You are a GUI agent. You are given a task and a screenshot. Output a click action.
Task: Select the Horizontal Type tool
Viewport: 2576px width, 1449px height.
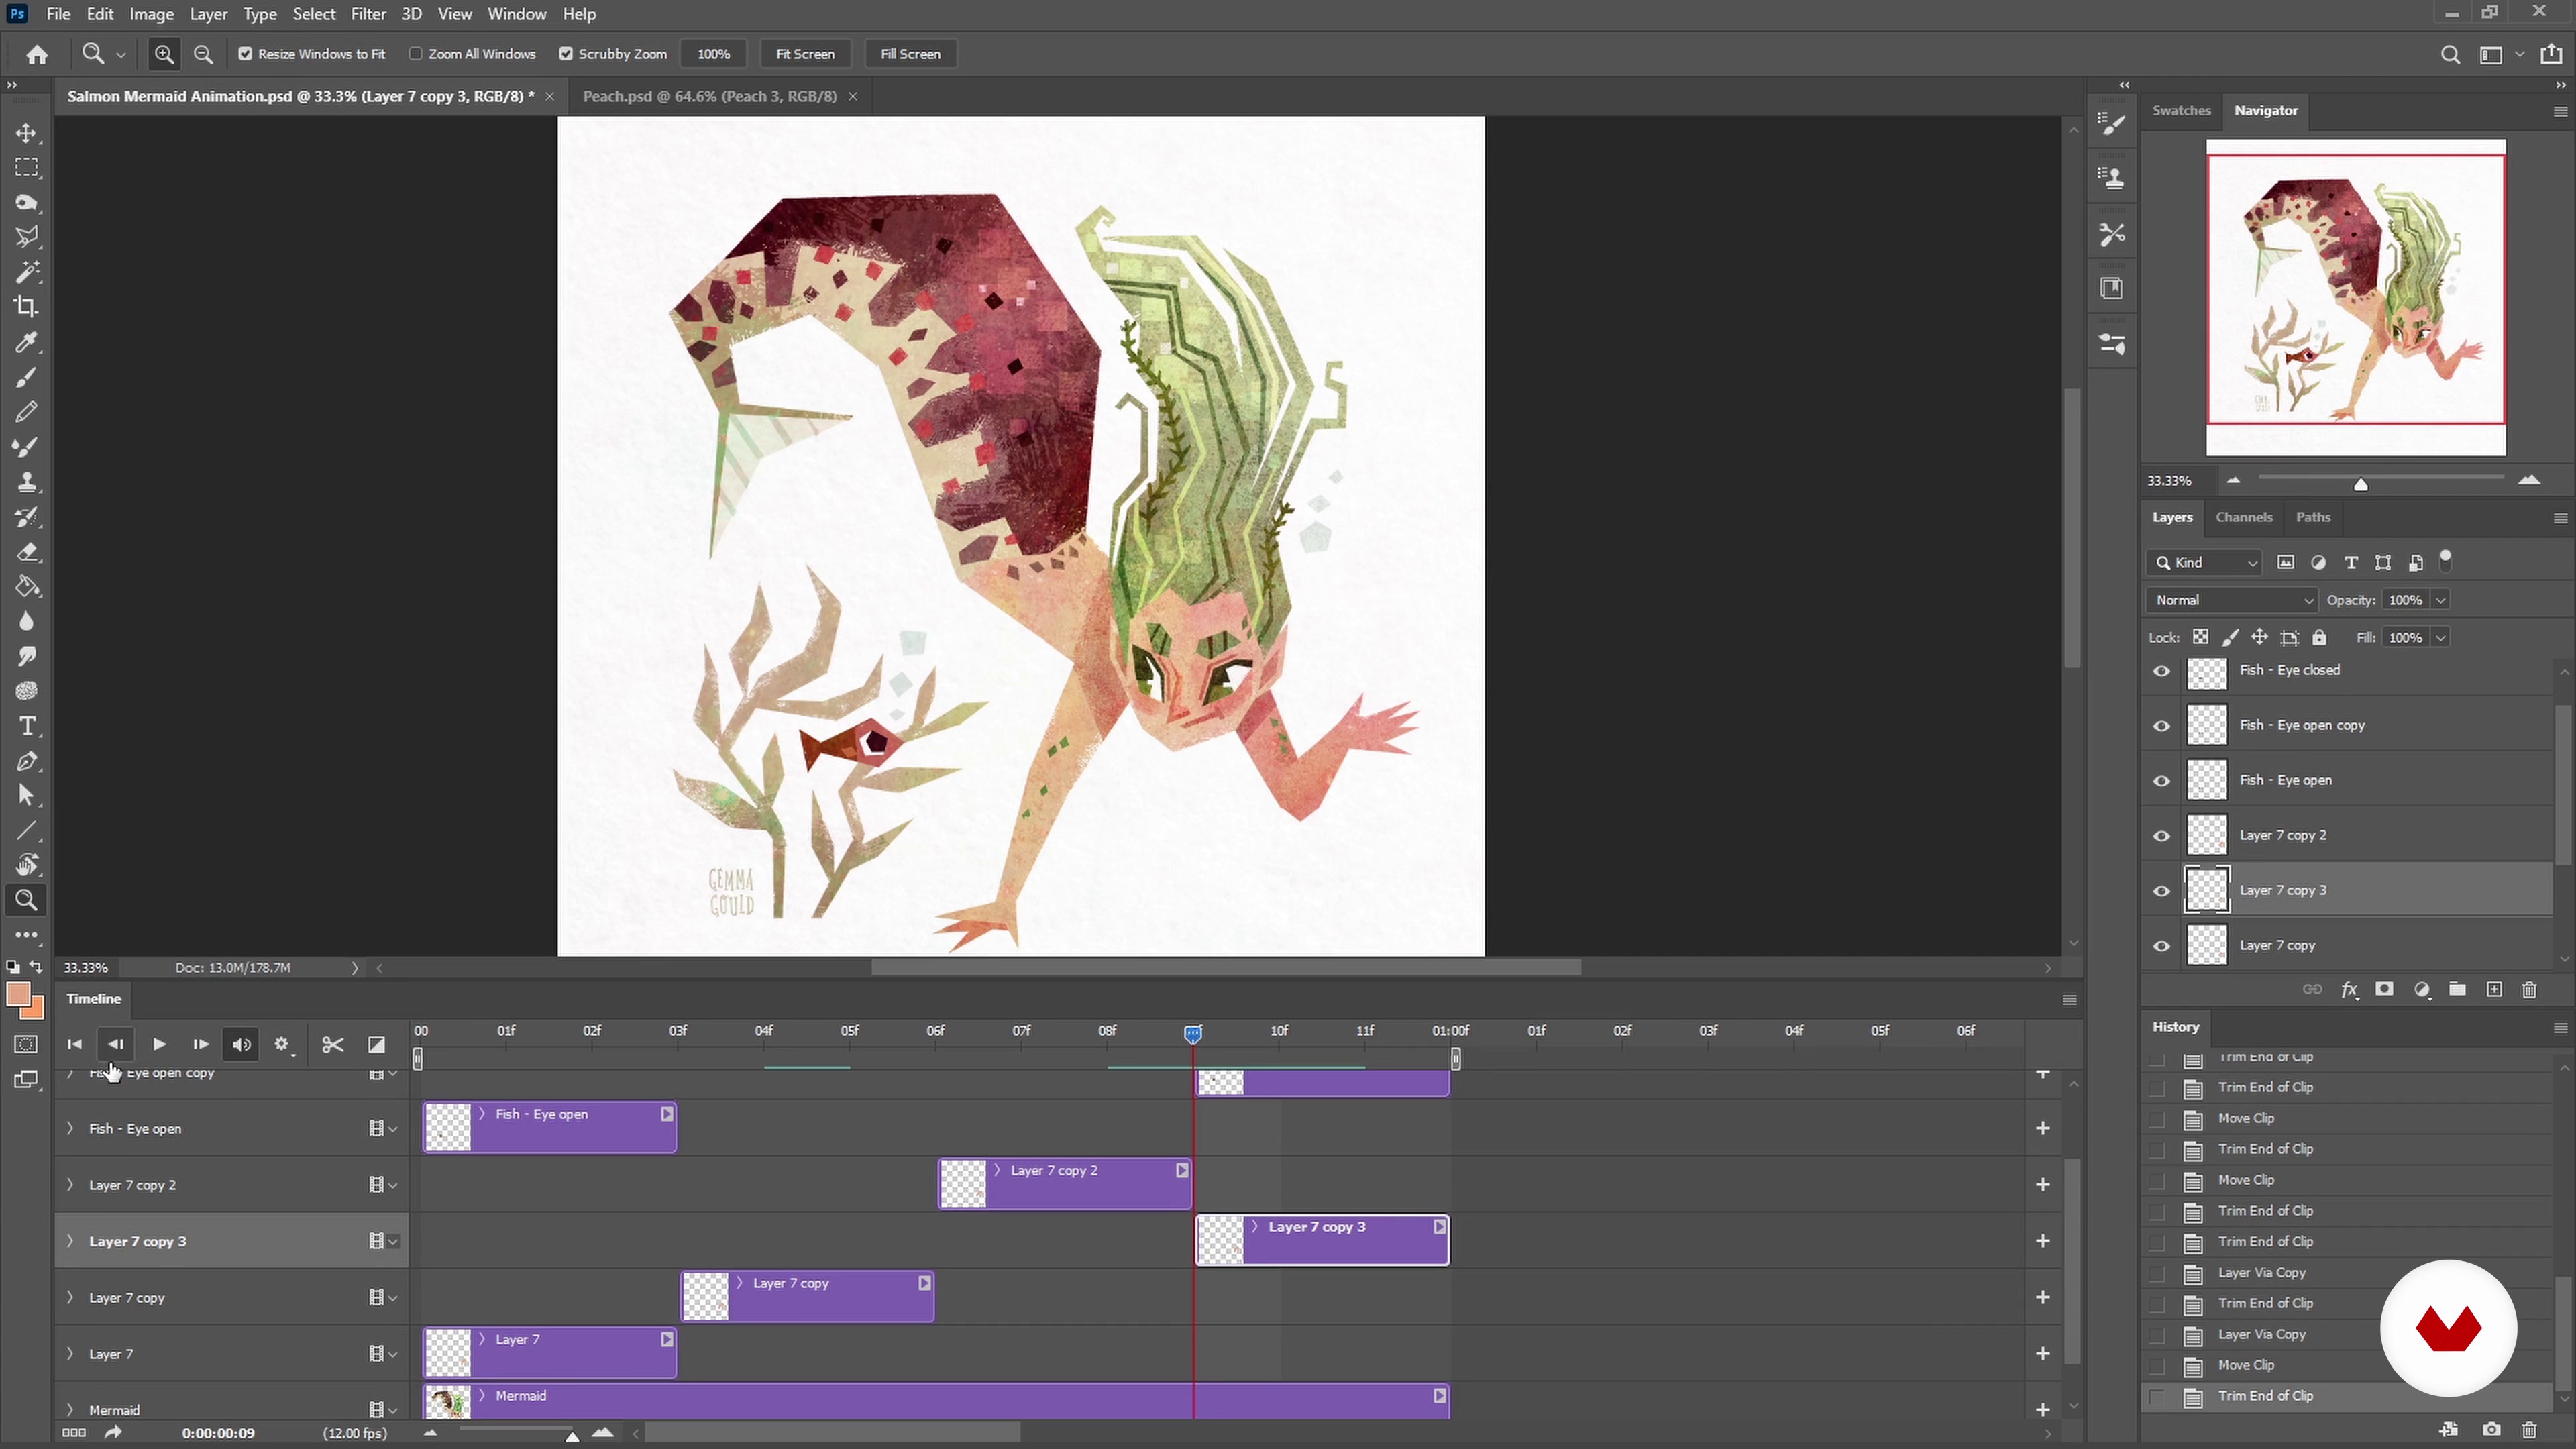(27, 726)
